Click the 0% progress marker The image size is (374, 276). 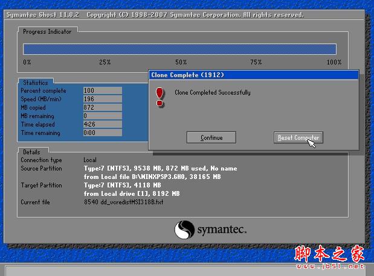point(27,62)
